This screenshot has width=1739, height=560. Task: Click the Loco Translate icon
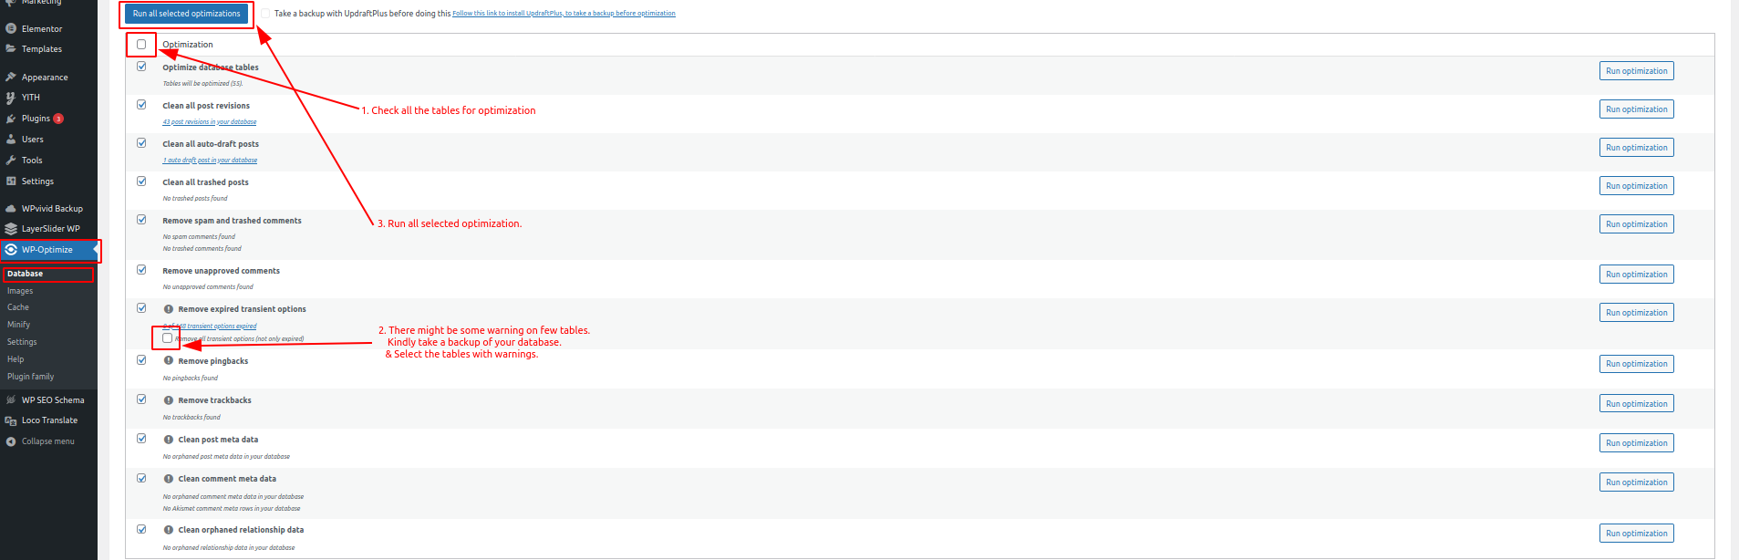click(11, 420)
